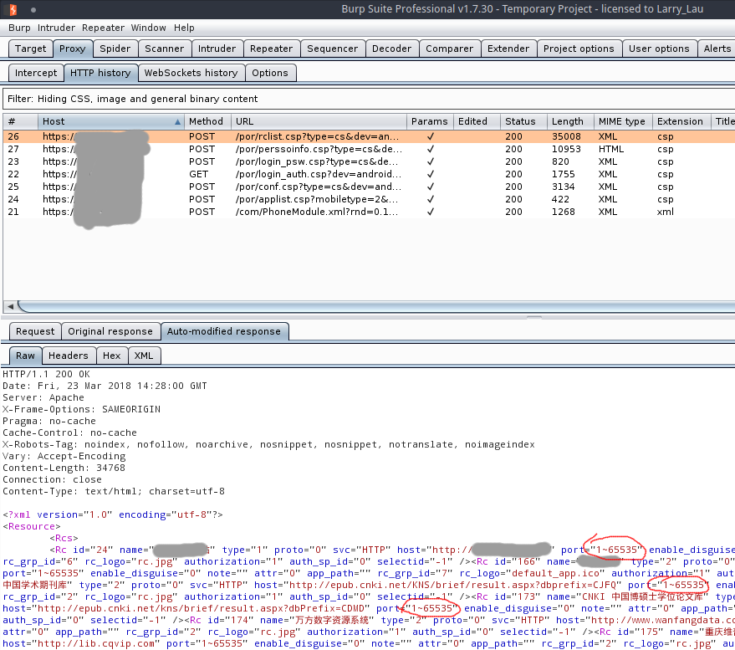Viewport: 735px width, 650px height.
Task: View the WebSockets history tab
Action: pos(191,73)
